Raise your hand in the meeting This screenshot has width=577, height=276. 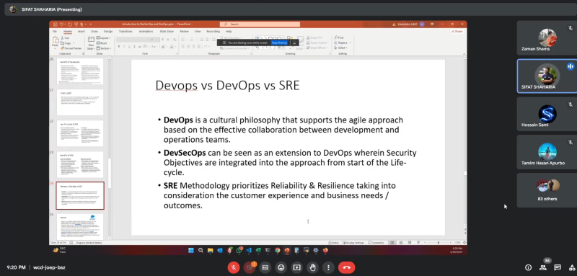click(312, 267)
